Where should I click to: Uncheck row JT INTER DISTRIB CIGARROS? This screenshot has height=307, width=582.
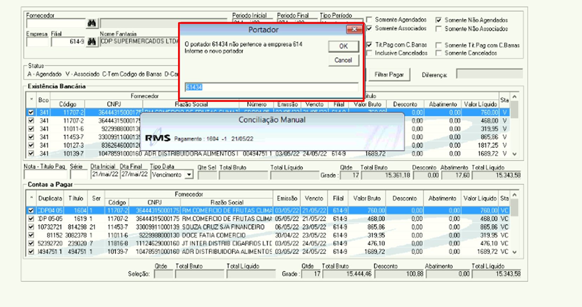coord(31,243)
